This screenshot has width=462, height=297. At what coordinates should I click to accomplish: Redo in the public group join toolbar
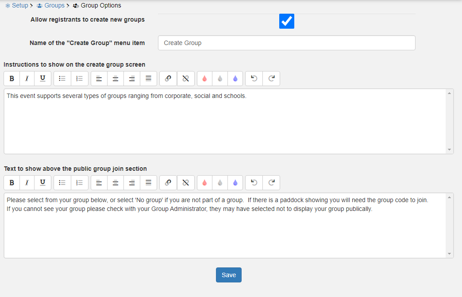(271, 183)
